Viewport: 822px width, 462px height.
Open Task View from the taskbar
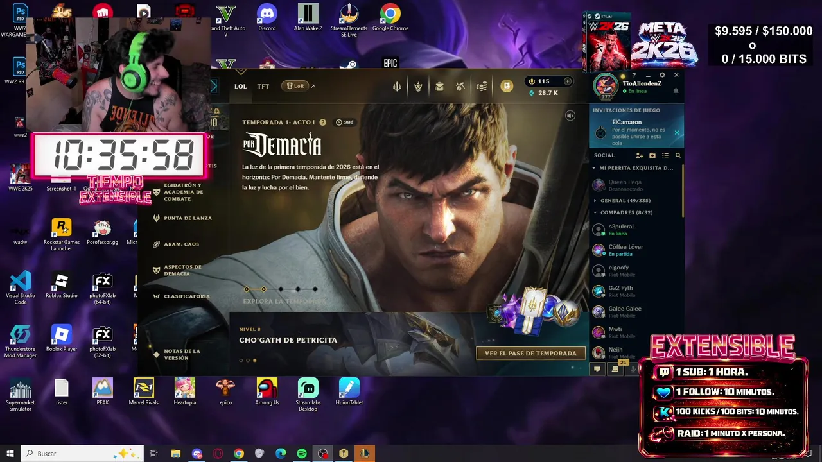pyautogui.click(x=154, y=454)
